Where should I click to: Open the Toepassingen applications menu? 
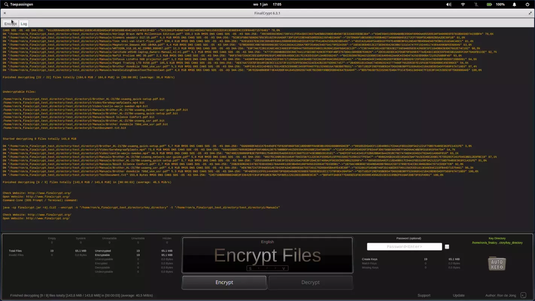(x=18, y=5)
